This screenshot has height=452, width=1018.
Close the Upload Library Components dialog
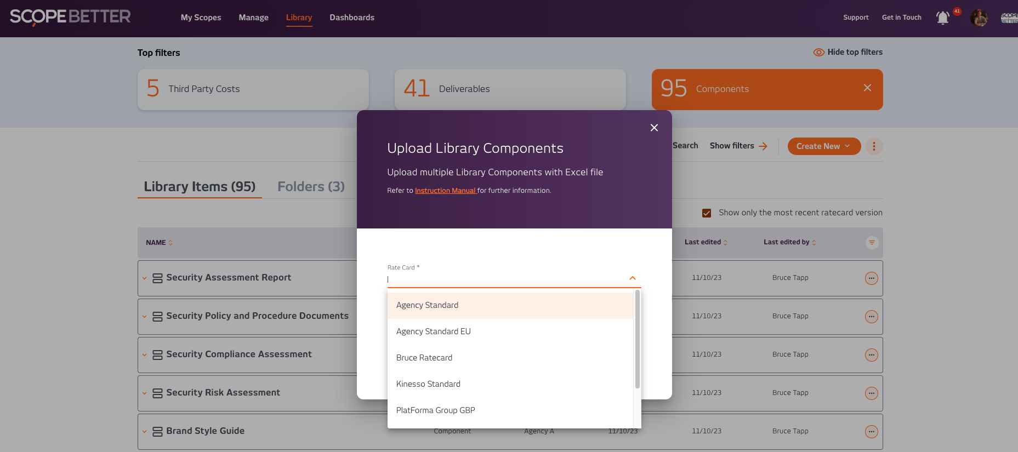tap(654, 128)
